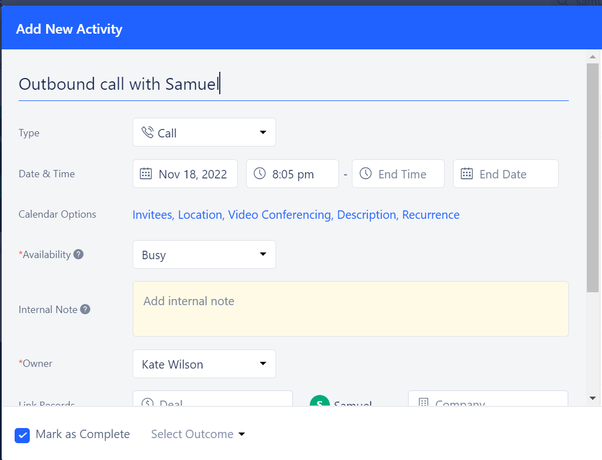Click the help icon beside Internal Note
The height and width of the screenshot is (460, 602).
coord(84,309)
